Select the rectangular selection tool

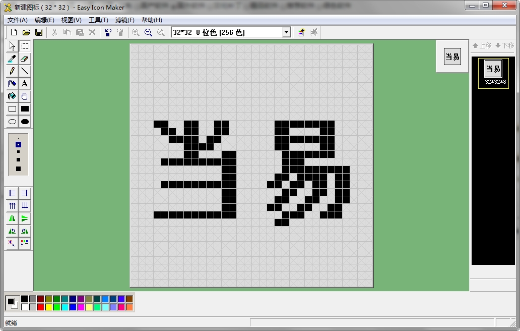point(24,46)
